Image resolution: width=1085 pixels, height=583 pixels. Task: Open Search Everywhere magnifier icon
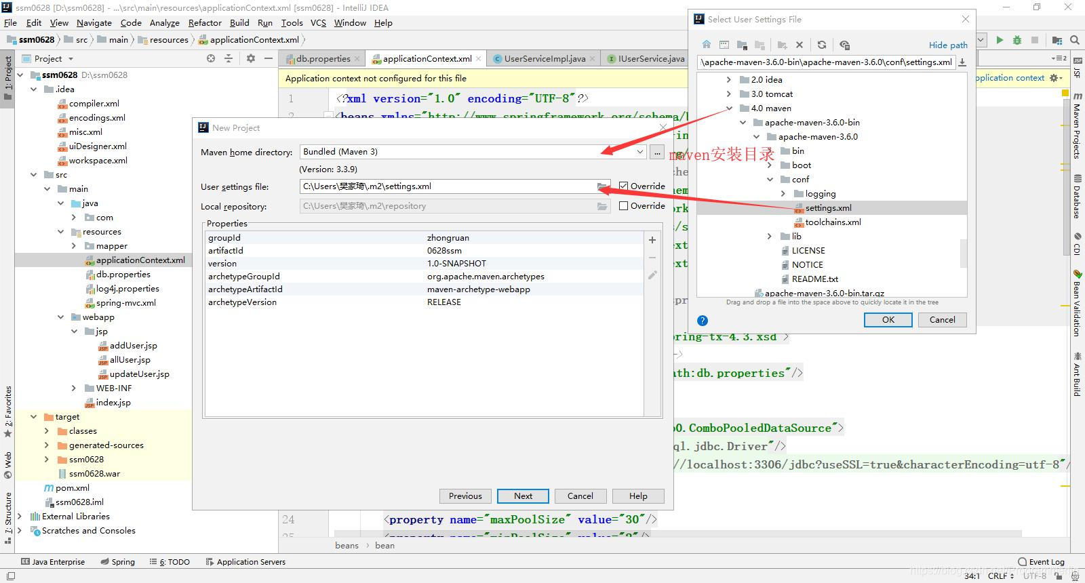coord(1074,40)
